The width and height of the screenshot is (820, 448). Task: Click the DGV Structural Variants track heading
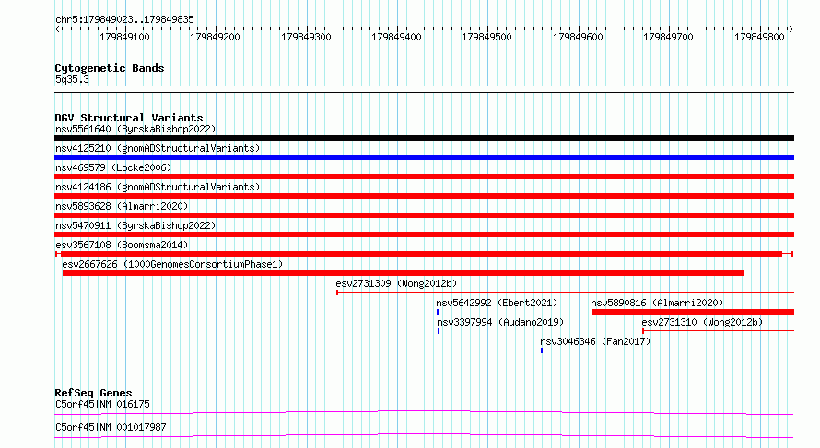click(129, 118)
